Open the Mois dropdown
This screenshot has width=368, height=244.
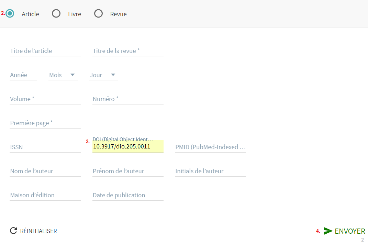pos(63,75)
